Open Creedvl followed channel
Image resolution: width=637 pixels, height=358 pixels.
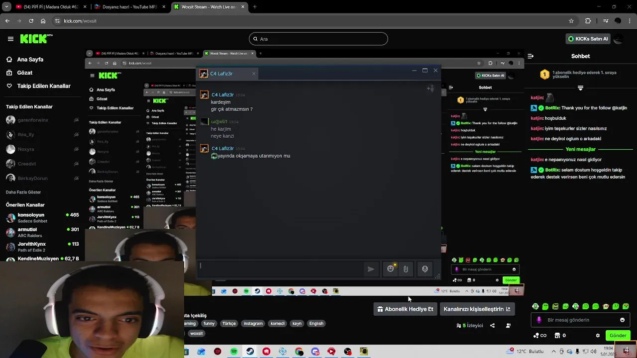point(42,164)
